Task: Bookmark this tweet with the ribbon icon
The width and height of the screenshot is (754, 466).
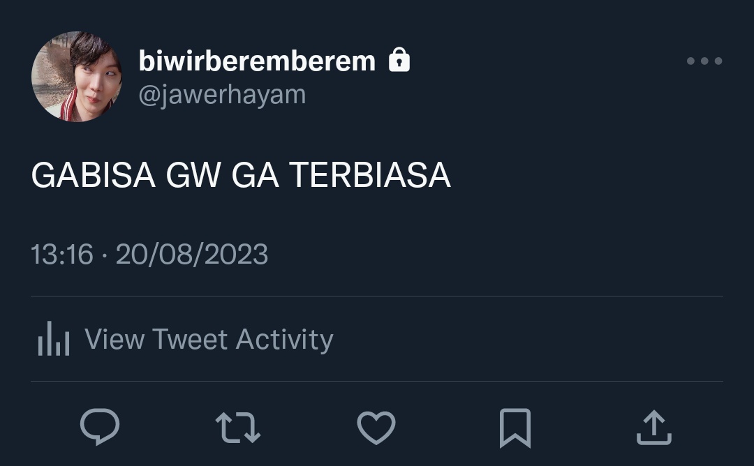Action: pos(515,428)
